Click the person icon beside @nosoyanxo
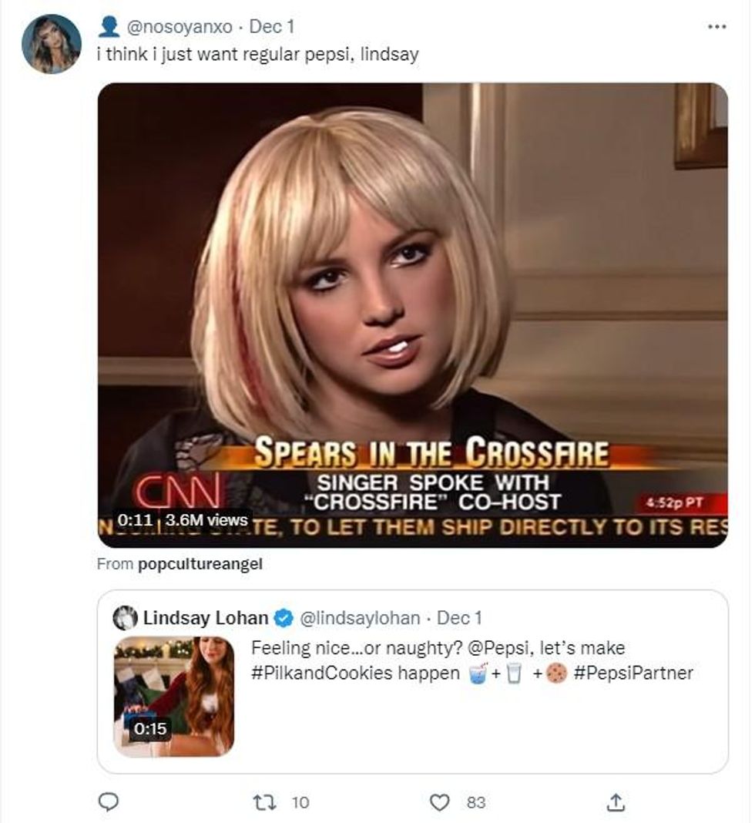 point(109,27)
